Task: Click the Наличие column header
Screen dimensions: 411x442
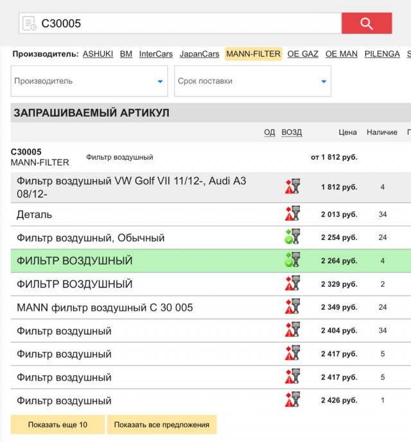Action: click(x=382, y=132)
